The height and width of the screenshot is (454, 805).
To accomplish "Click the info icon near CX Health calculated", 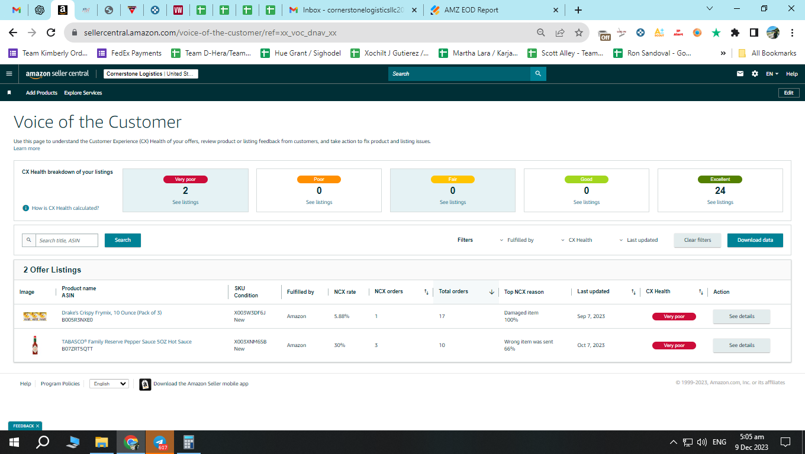I will pos(25,208).
